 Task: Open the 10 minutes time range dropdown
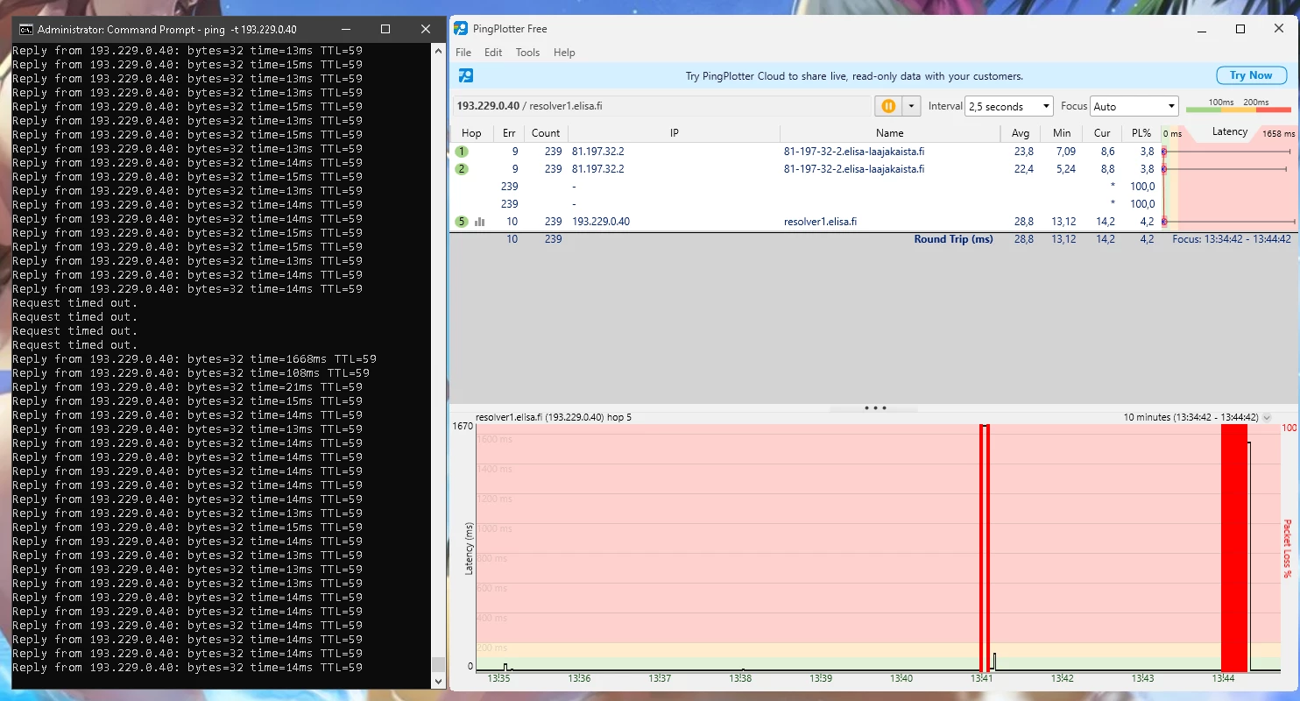click(x=1267, y=418)
